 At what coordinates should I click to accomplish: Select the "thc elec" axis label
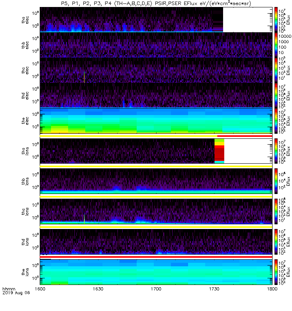25,70
